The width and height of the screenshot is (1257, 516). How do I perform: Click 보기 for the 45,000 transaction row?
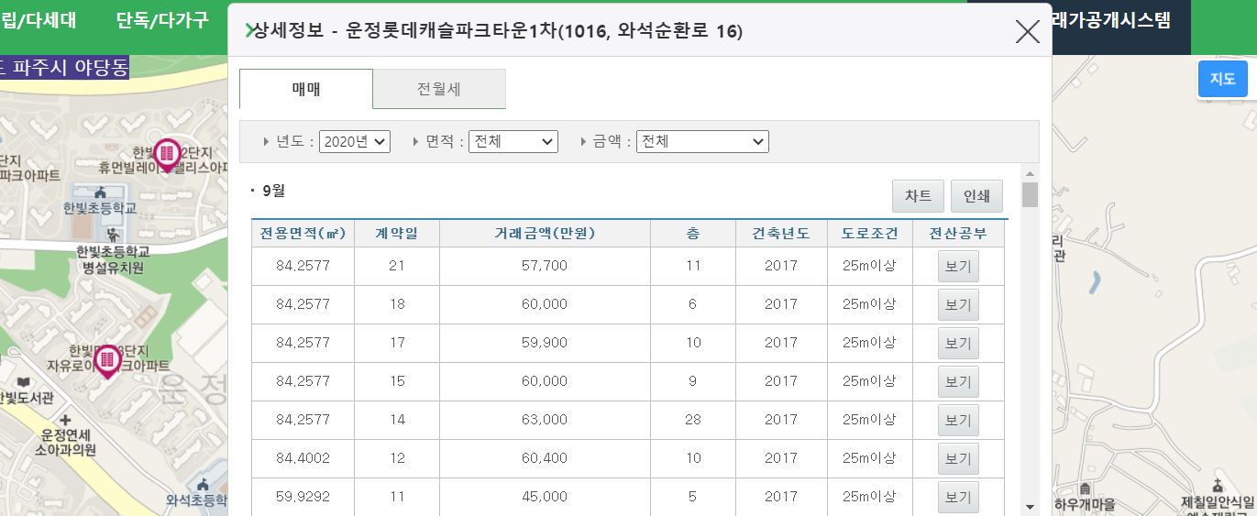(958, 498)
